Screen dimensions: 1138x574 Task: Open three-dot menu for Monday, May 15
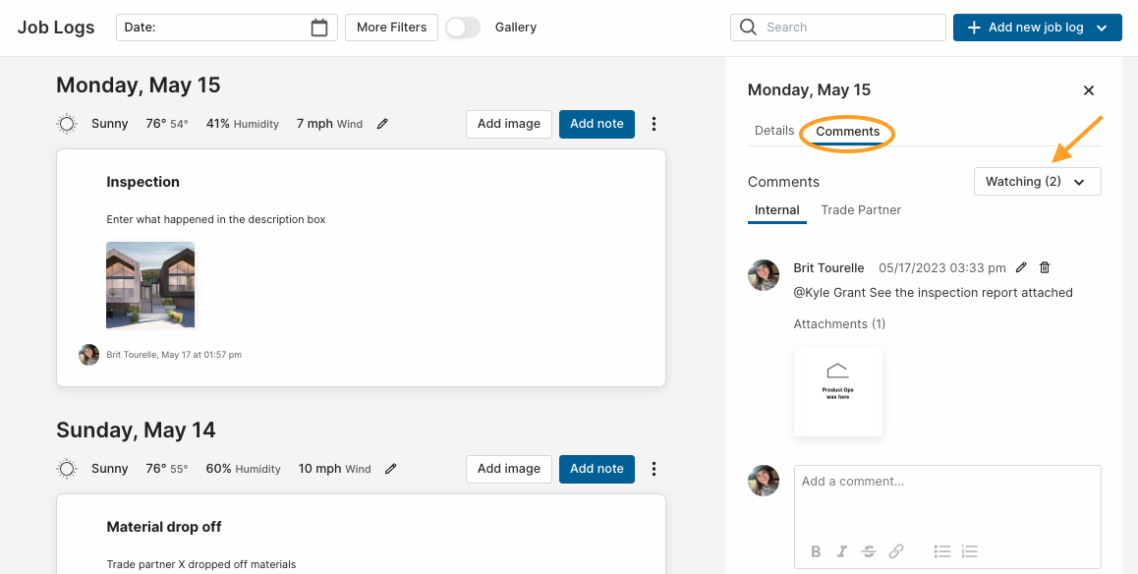654,124
